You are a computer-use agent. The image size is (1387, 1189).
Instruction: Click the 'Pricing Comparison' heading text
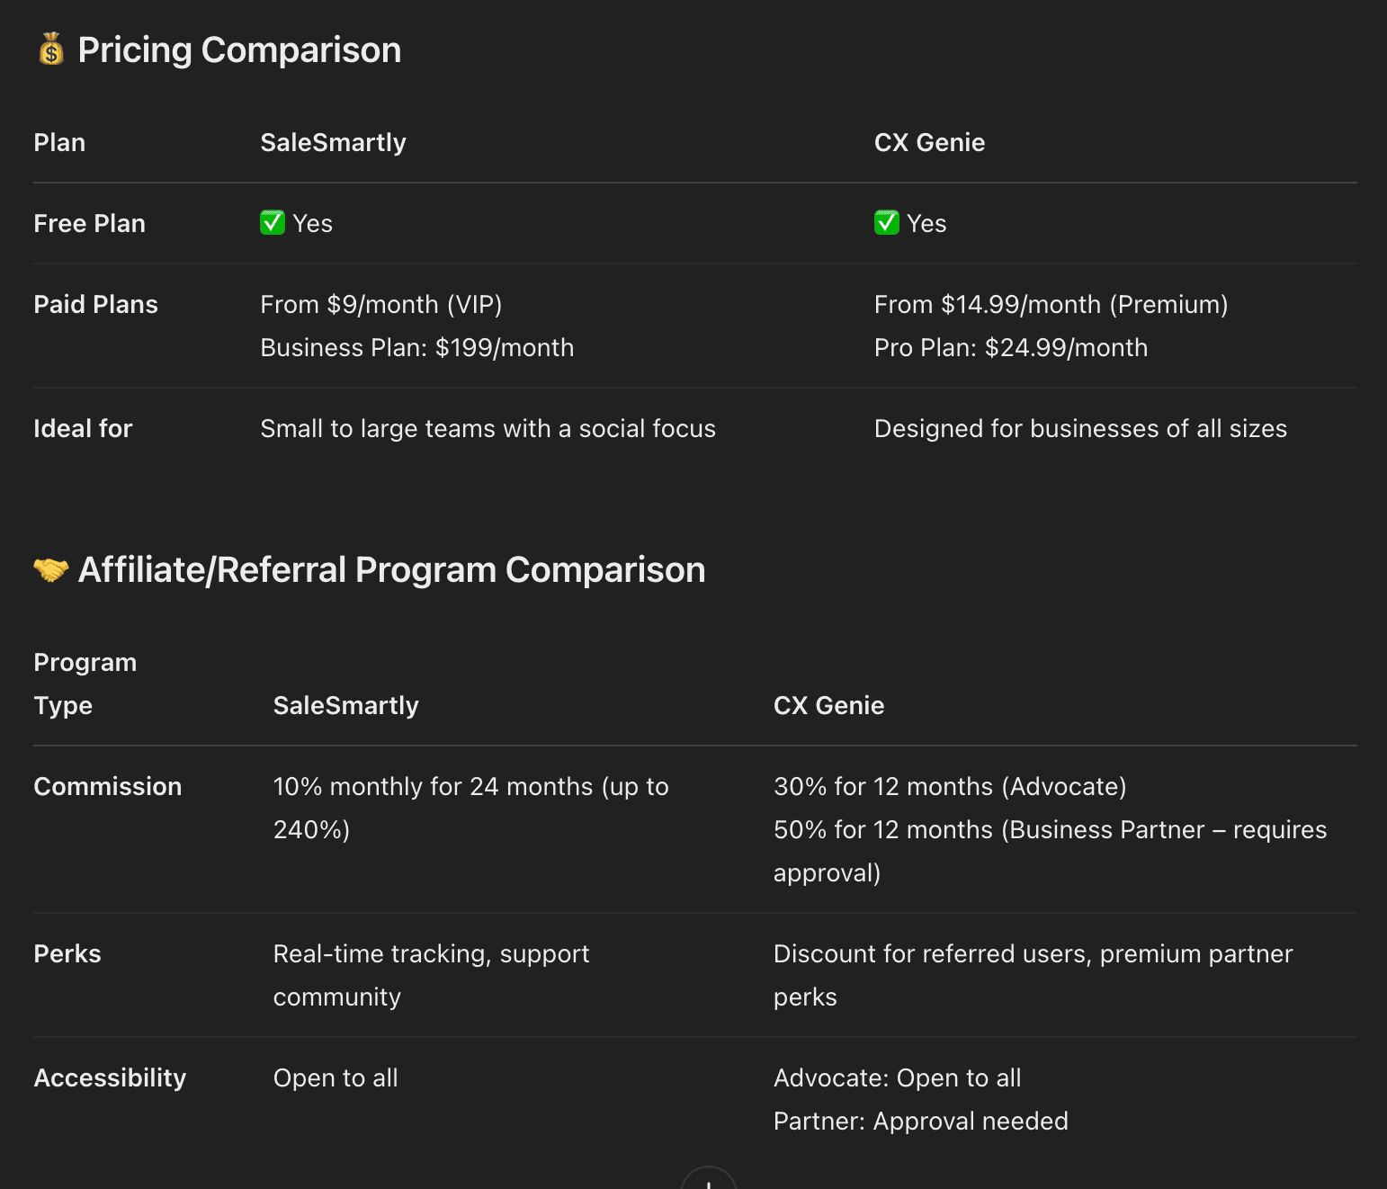pos(239,50)
